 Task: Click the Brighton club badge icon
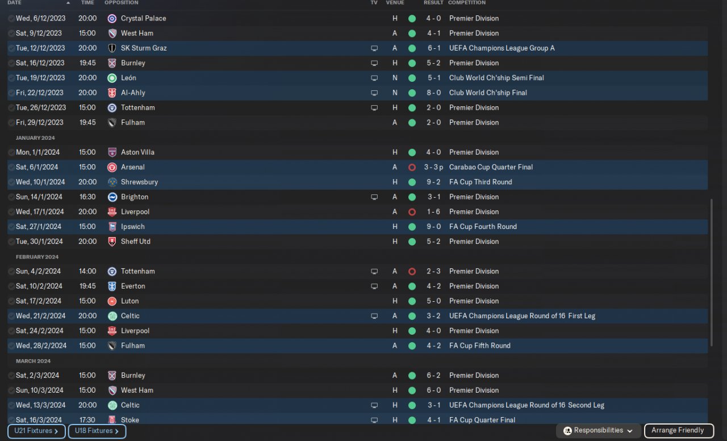point(112,197)
